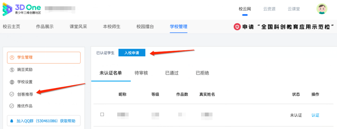This screenshot has height=129, width=337.
Task: Click 加入QQ群 获取帮助 button
Action: pos(44,121)
